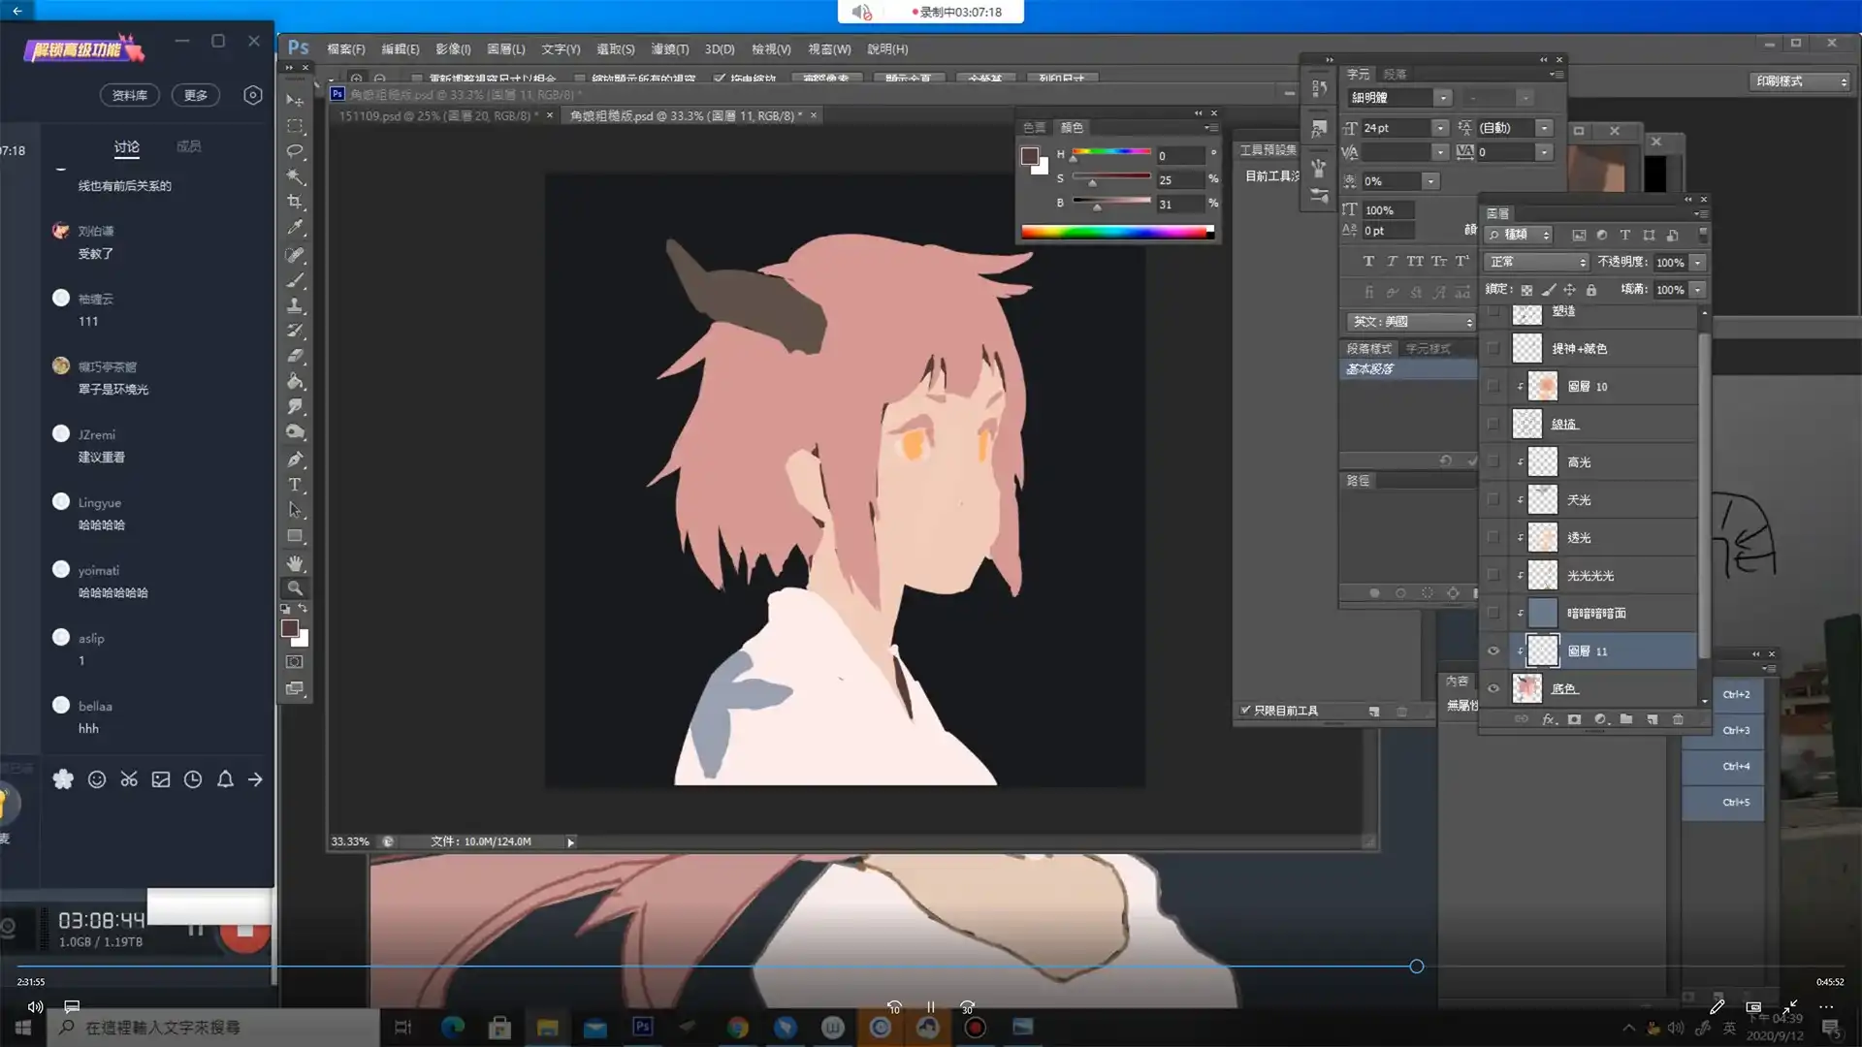Select the Crop tool
The image size is (1862, 1047).
pyautogui.click(x=295, y=202)
